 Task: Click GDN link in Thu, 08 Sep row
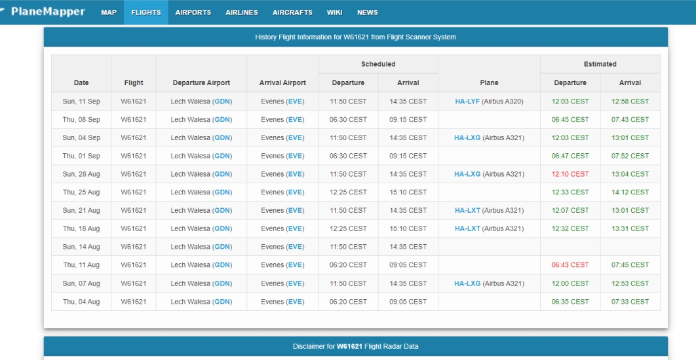click(222, 120)
